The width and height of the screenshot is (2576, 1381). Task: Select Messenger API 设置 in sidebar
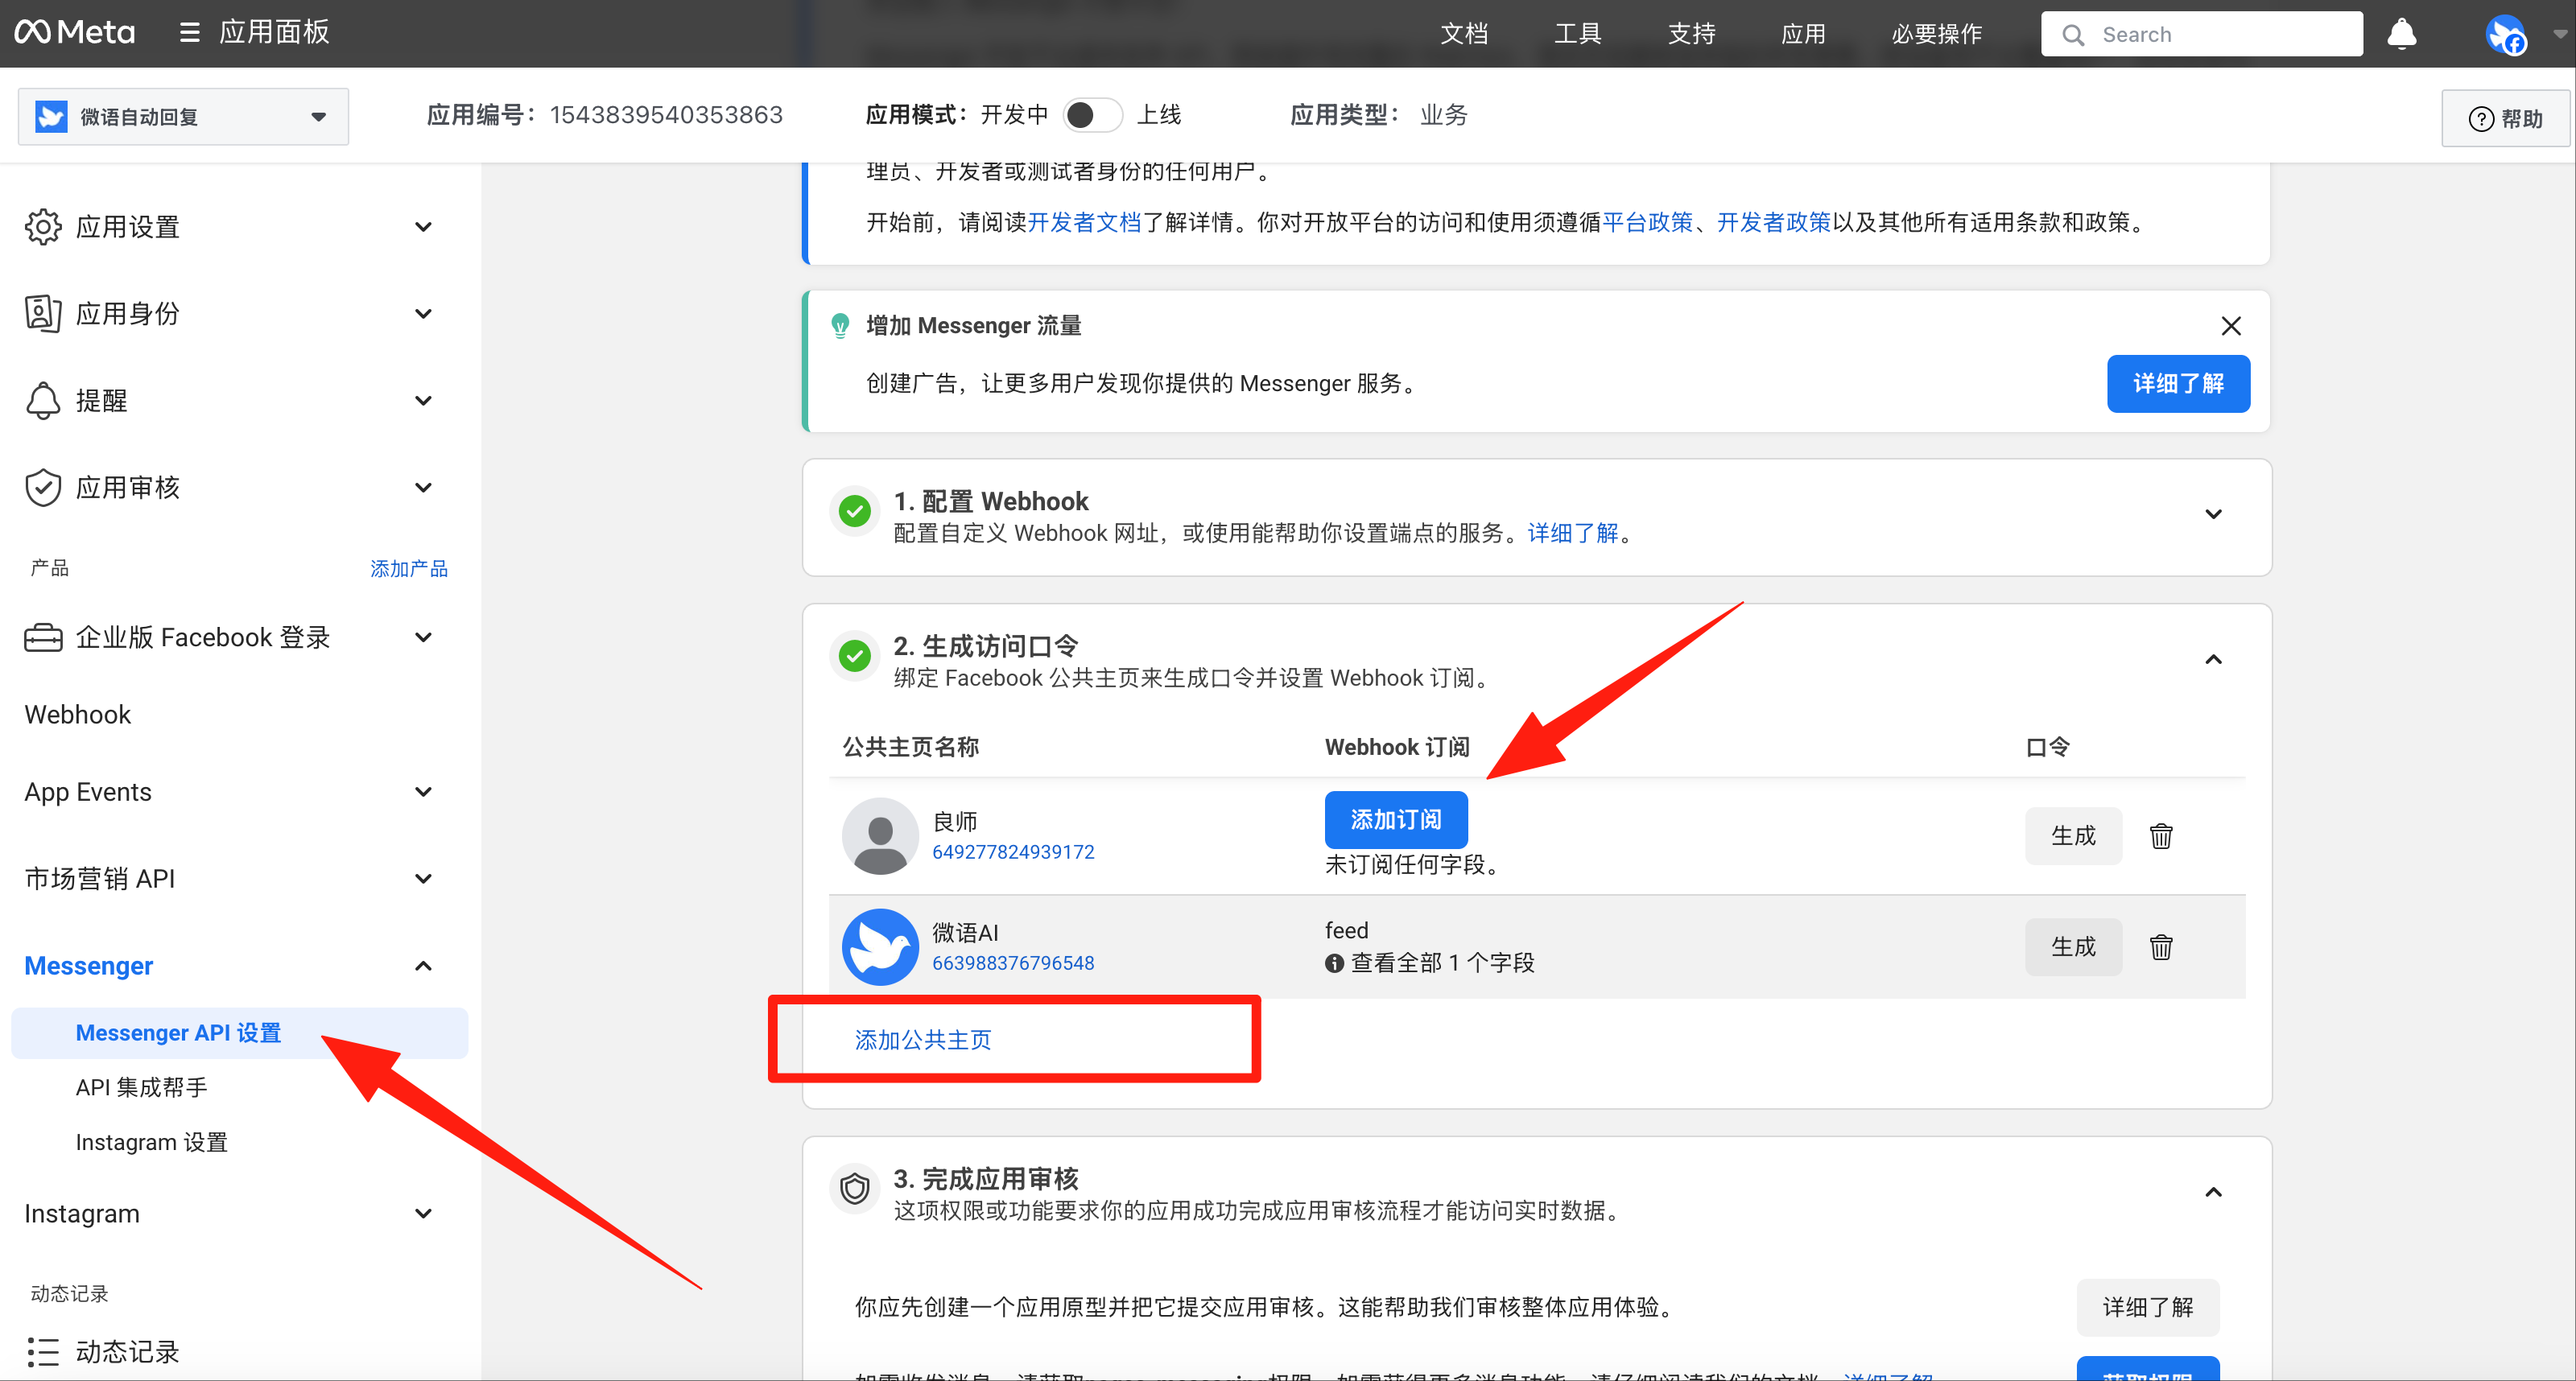pos(179,1032)
